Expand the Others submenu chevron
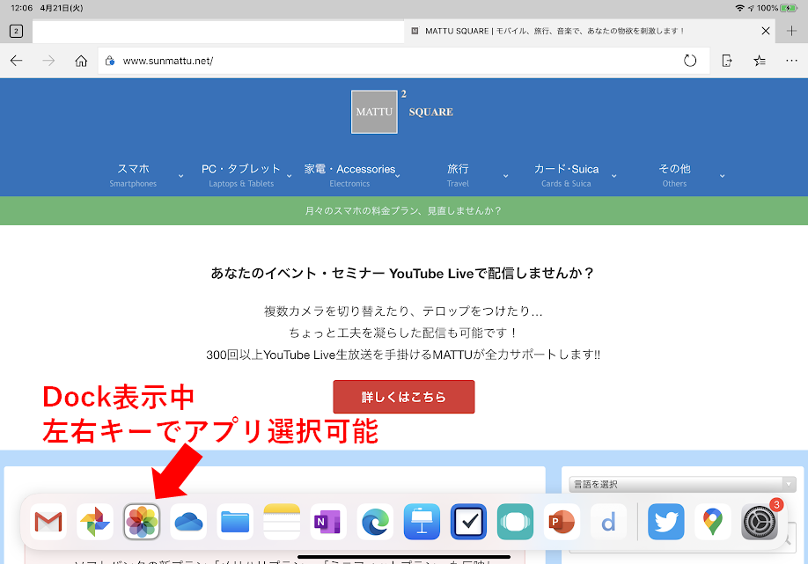Image resolution: width=808 pixels, height=564 pixels. (722, 176)
